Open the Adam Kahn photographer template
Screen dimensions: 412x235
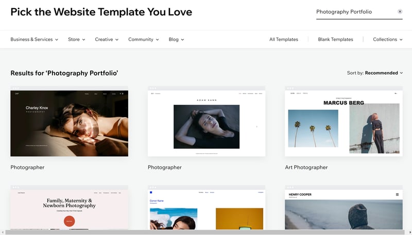coord(207,121)
